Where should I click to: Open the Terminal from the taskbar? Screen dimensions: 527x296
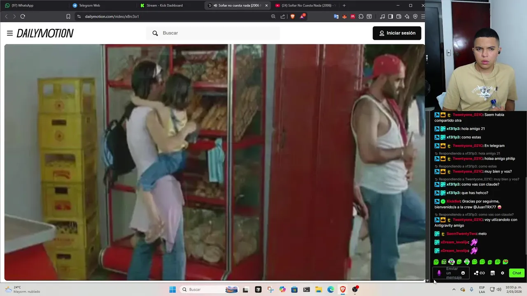click(306, 289)
